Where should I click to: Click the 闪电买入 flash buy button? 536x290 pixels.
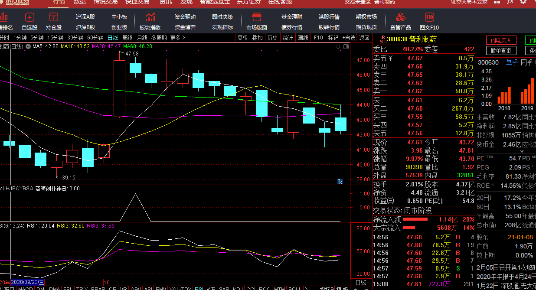point(501,40)
